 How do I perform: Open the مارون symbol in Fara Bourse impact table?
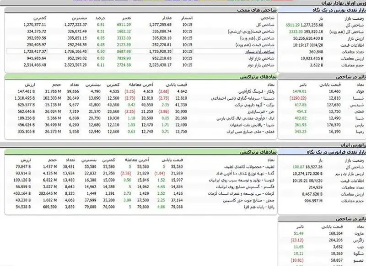359,234
